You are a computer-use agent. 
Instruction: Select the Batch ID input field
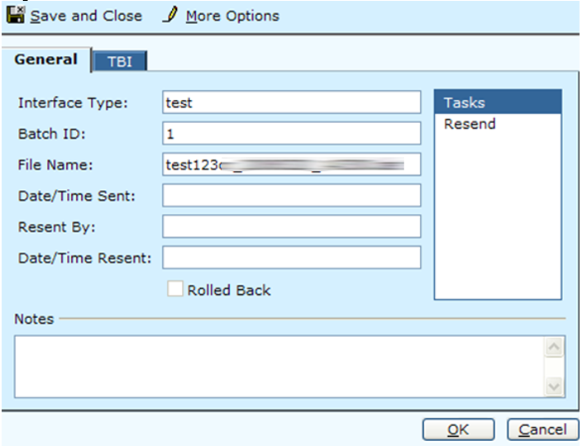[292, 133]
